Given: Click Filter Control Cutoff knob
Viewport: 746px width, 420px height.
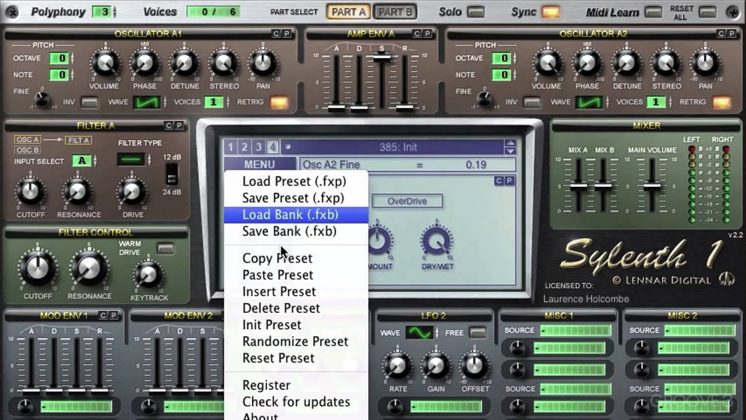Looking at the screenshot, I should (38, 269).
